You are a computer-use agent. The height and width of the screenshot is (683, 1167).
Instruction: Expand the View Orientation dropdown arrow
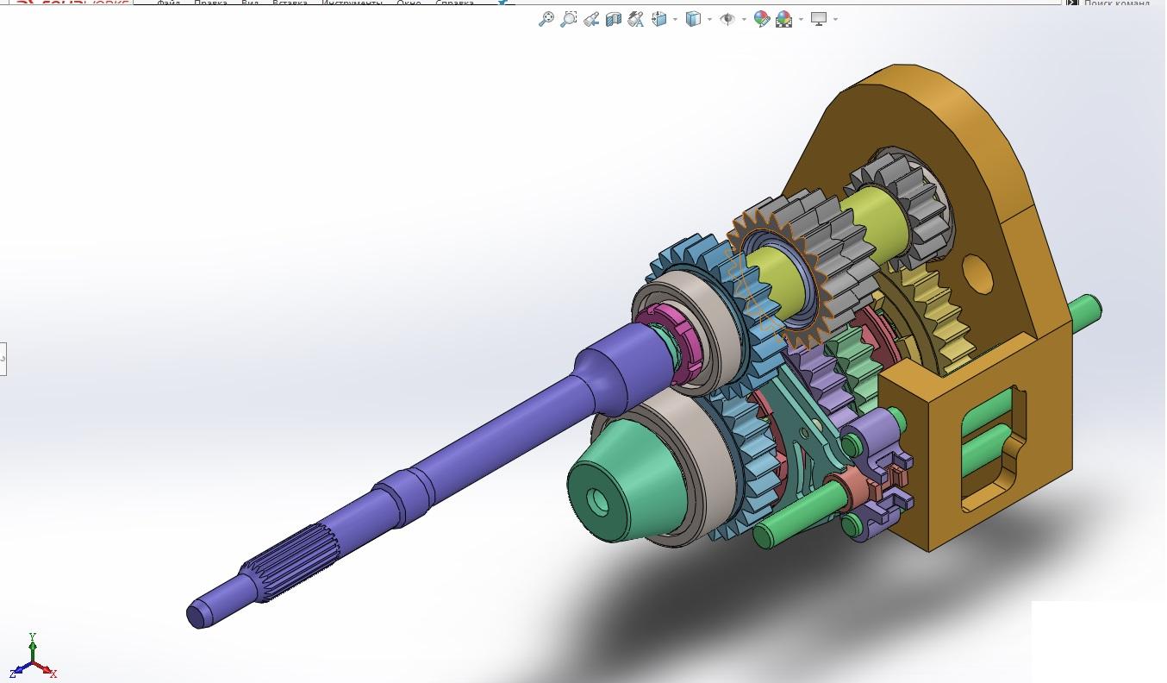pos(675,19)
